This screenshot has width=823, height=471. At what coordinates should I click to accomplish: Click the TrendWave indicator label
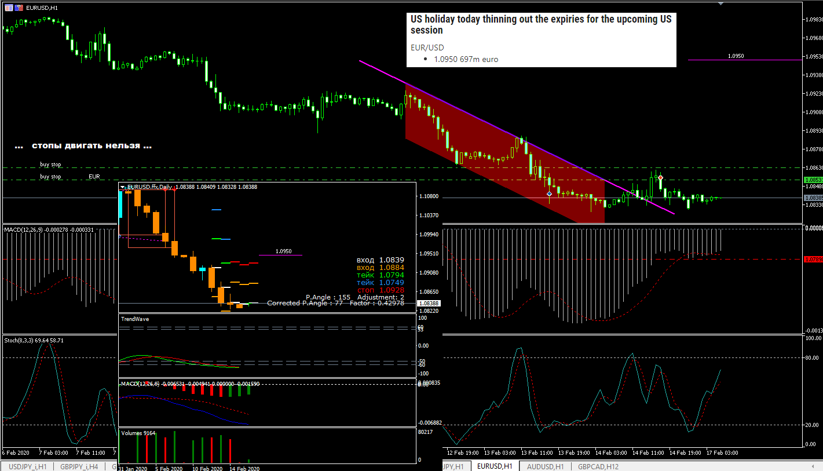(x=134, y=319)
